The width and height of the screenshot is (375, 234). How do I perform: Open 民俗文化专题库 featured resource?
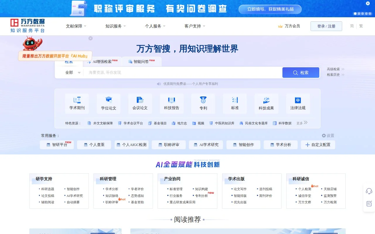point(253,123)
